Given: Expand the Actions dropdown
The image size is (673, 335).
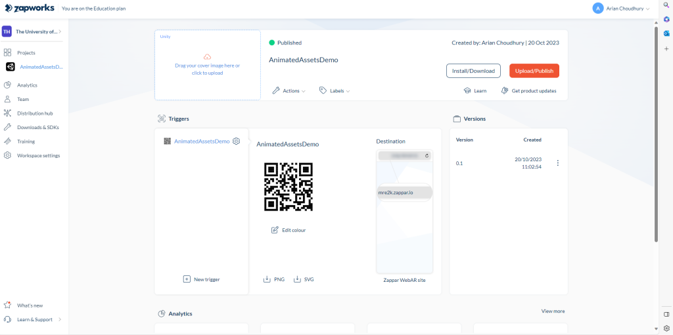Looking at the screenshot, I should pos(289,91).
